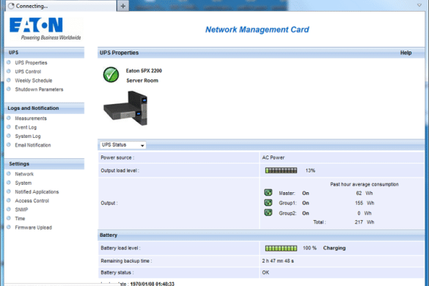Image resolution: width=429 pixels, height=286 pixels.
Task: Click the Total 217 Wh consumption value
Action: coord(364,222)
